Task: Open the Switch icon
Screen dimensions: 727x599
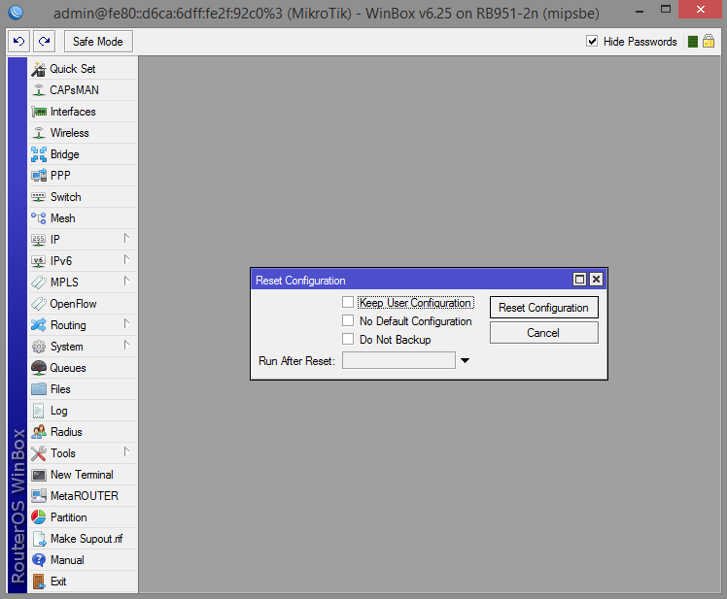Action: [x=39, y=197]
